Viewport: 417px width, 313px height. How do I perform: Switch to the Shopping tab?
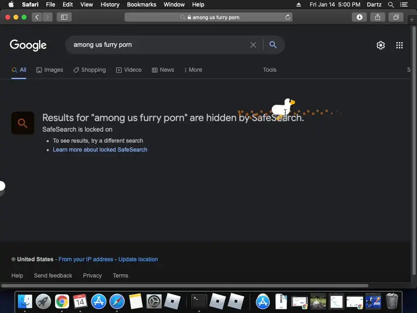[x=90, y=70]
